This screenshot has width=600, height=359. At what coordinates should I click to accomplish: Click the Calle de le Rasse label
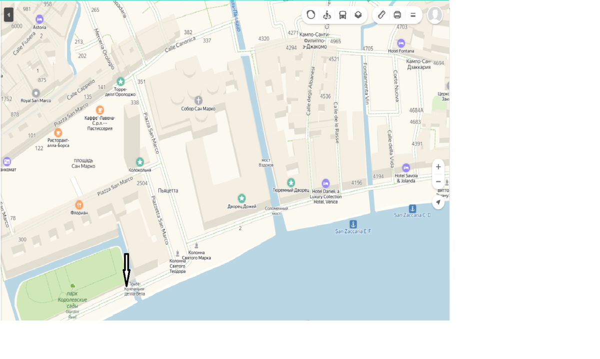(x=336, y=122)
